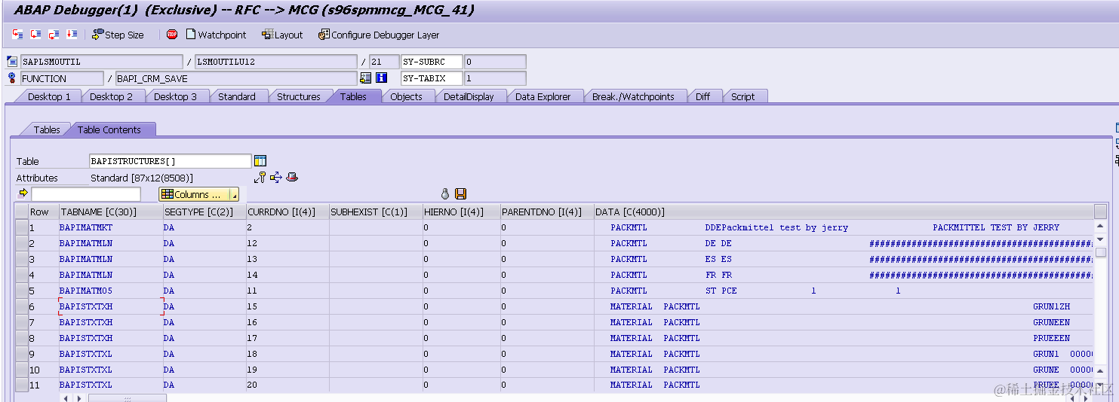Click the Execute (F6) step icon
The image size is (1119, 402).
coord(35,35)
